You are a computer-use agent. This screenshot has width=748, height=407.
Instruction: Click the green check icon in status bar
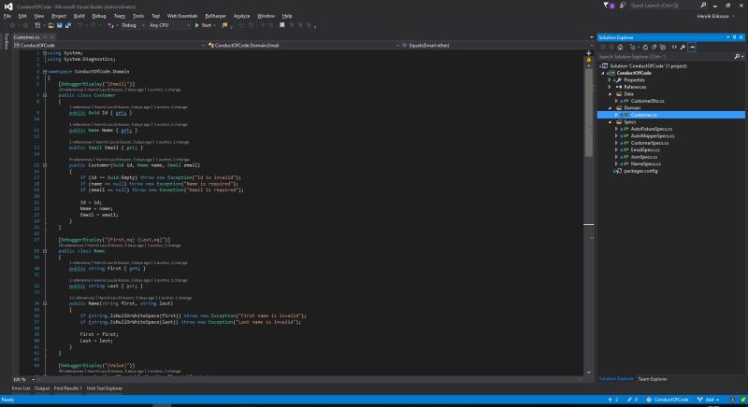point(742,400)
